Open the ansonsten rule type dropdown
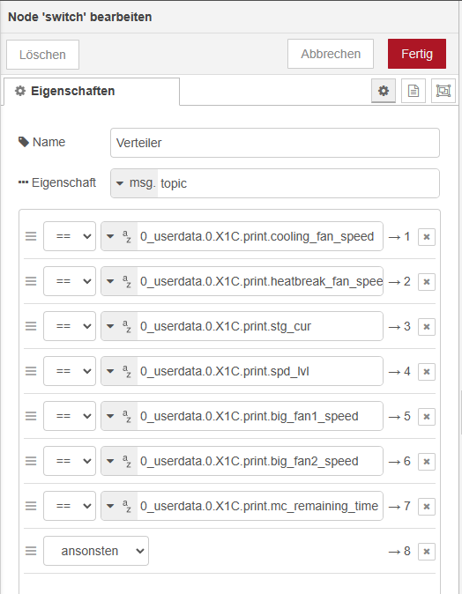Viewport: 462px width, 594px height. (96, 551)
